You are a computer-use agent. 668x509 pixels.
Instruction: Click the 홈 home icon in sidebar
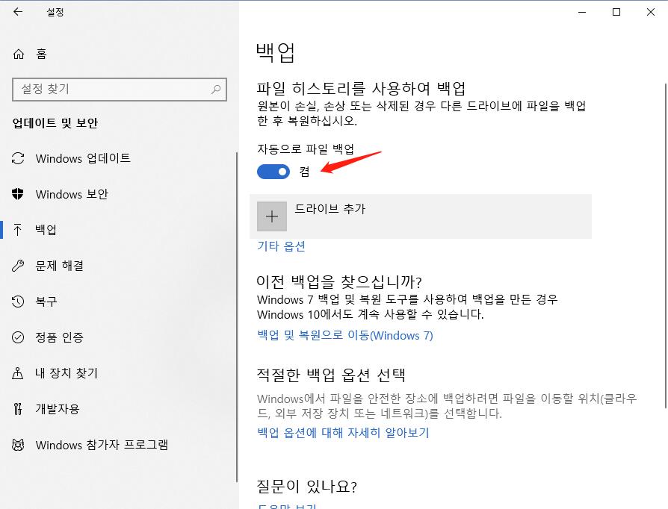[18, 54]
